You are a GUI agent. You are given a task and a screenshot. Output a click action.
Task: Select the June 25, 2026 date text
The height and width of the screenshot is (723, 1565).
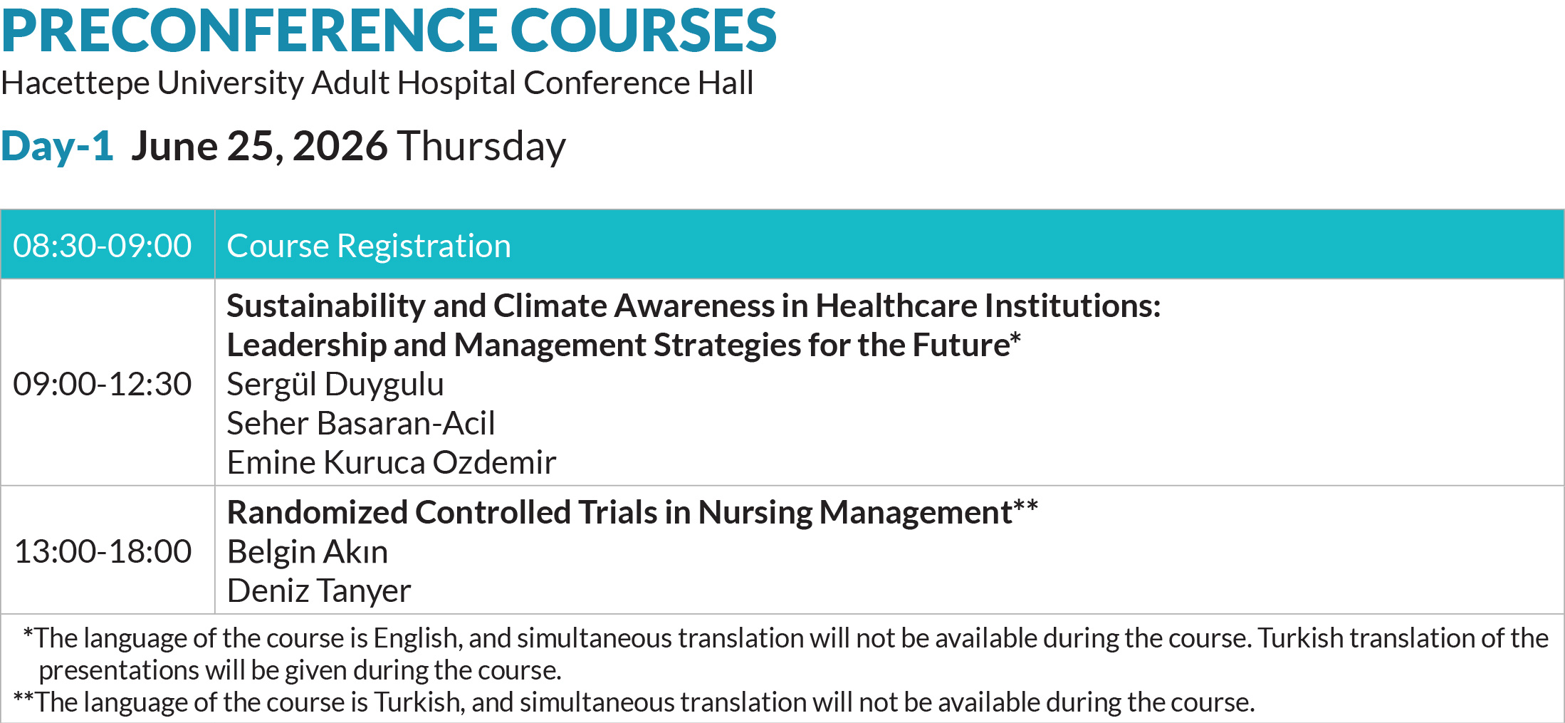click(x=259, y=146)
